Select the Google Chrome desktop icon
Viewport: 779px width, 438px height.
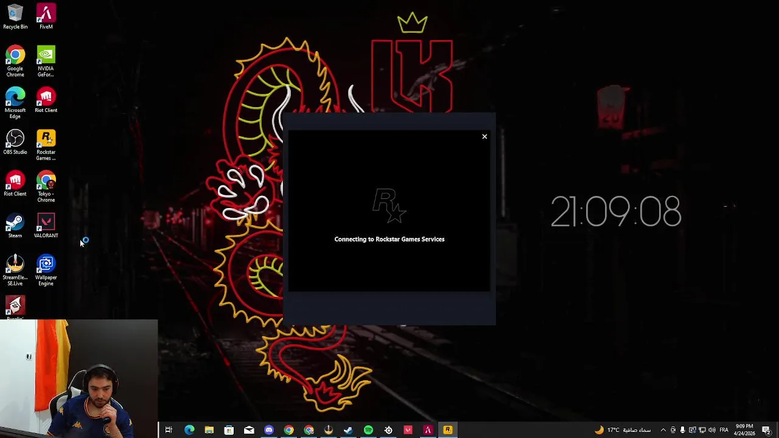point(15,62)
